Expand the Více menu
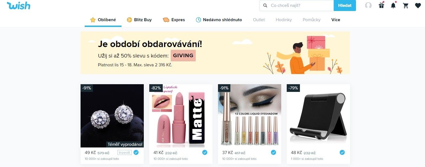 point(336,20)
